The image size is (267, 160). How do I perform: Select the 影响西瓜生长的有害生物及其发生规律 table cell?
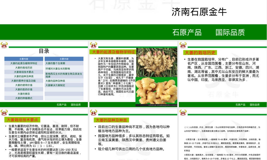64,75
